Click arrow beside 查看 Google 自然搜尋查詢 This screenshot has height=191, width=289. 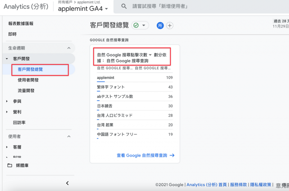point(172,155)
